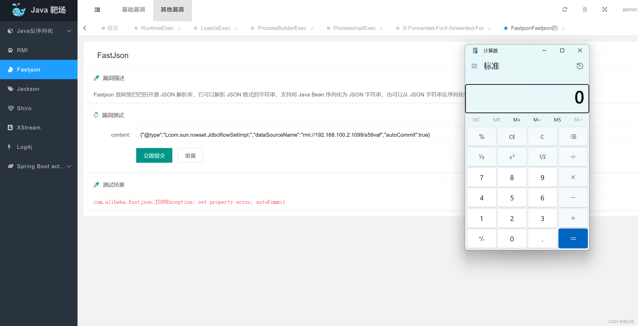
Task: Click the refresh icon in top bar
Action: tap(565, 10)
